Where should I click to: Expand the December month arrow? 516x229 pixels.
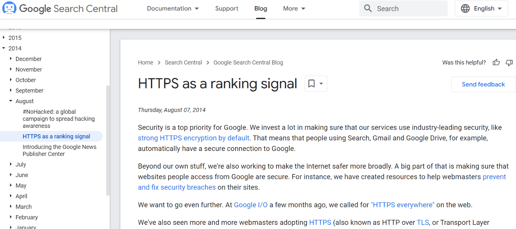coord(11,59)
